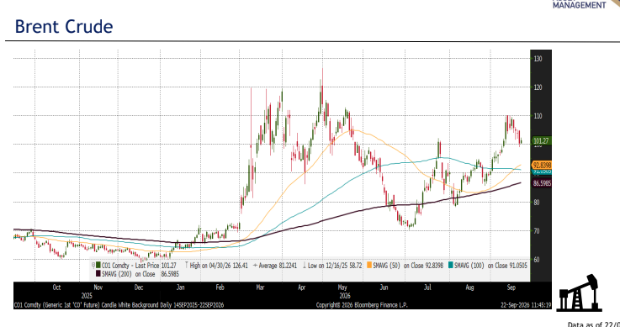The width and height of the screenshot is (620, 327).
Task: Select the dark SMAVG (200) legend swatch
Action: (x=98, y=273)
